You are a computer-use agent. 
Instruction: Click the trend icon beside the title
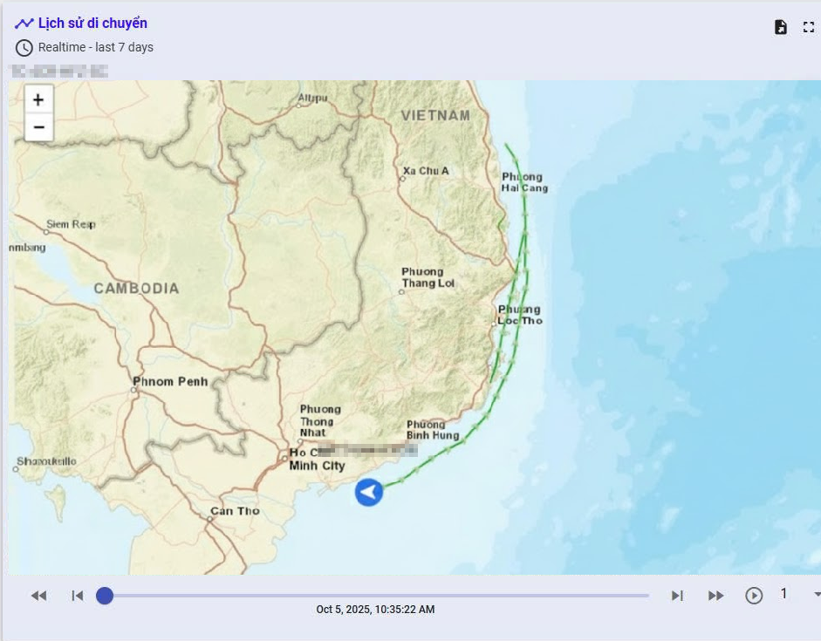click(x=24, y=24)
